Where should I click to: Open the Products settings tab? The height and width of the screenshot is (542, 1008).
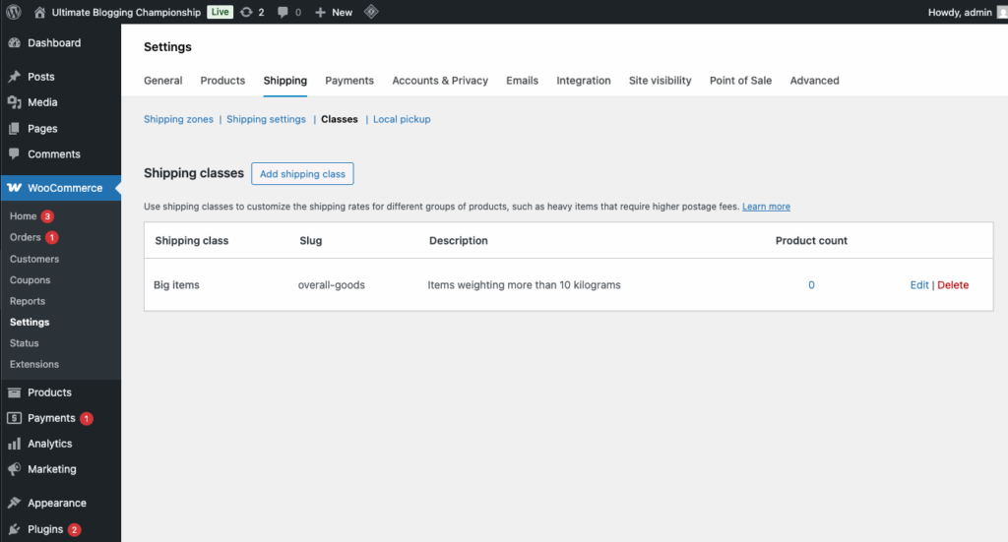[x=222, y=81]
